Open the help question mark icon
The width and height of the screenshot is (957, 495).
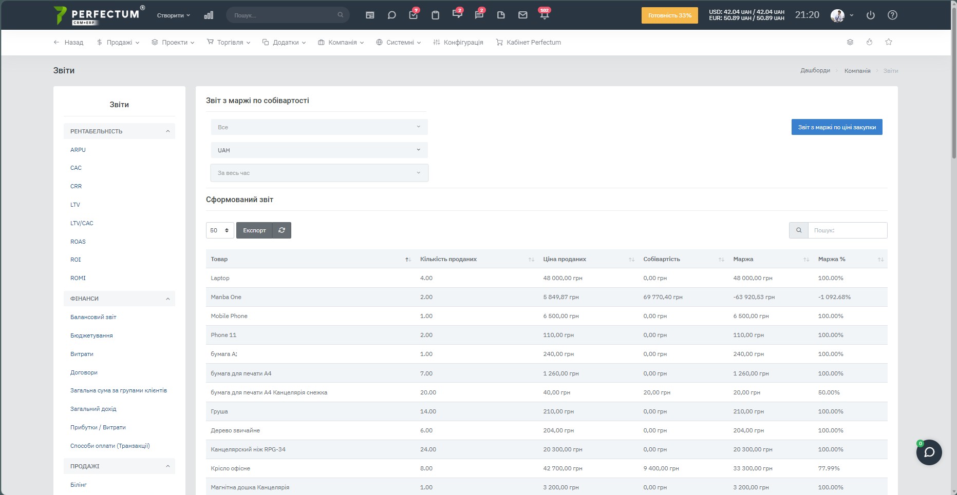click(893, 15)
